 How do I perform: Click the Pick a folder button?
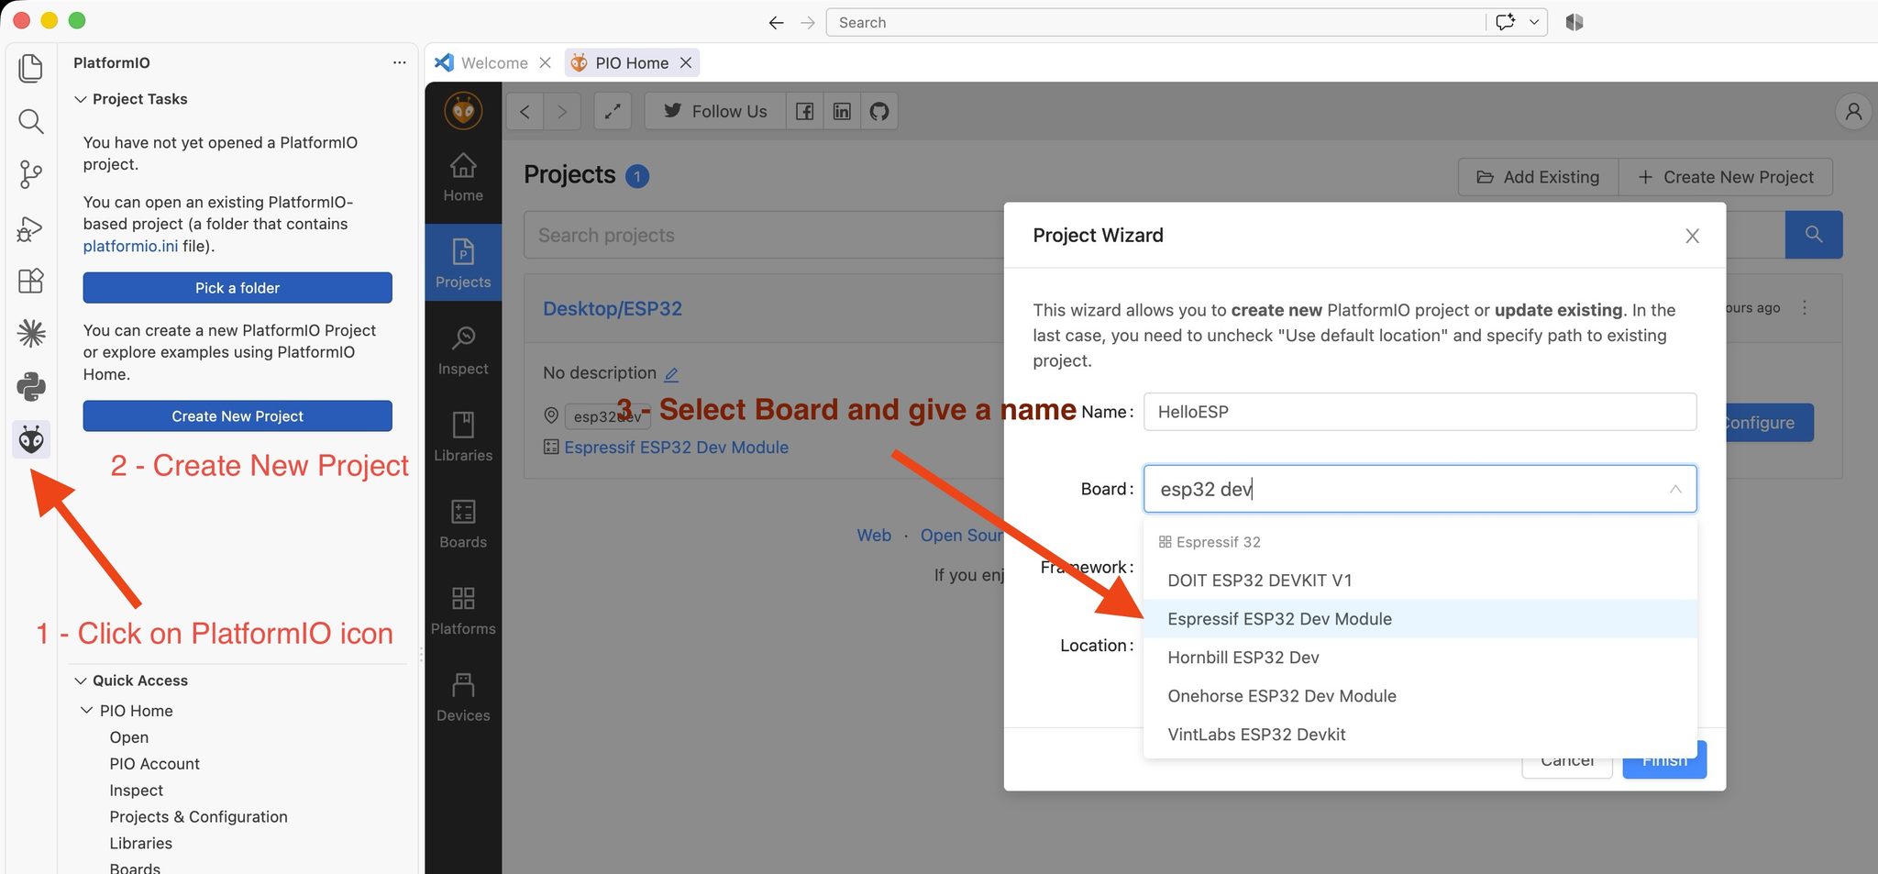point(238,288)
